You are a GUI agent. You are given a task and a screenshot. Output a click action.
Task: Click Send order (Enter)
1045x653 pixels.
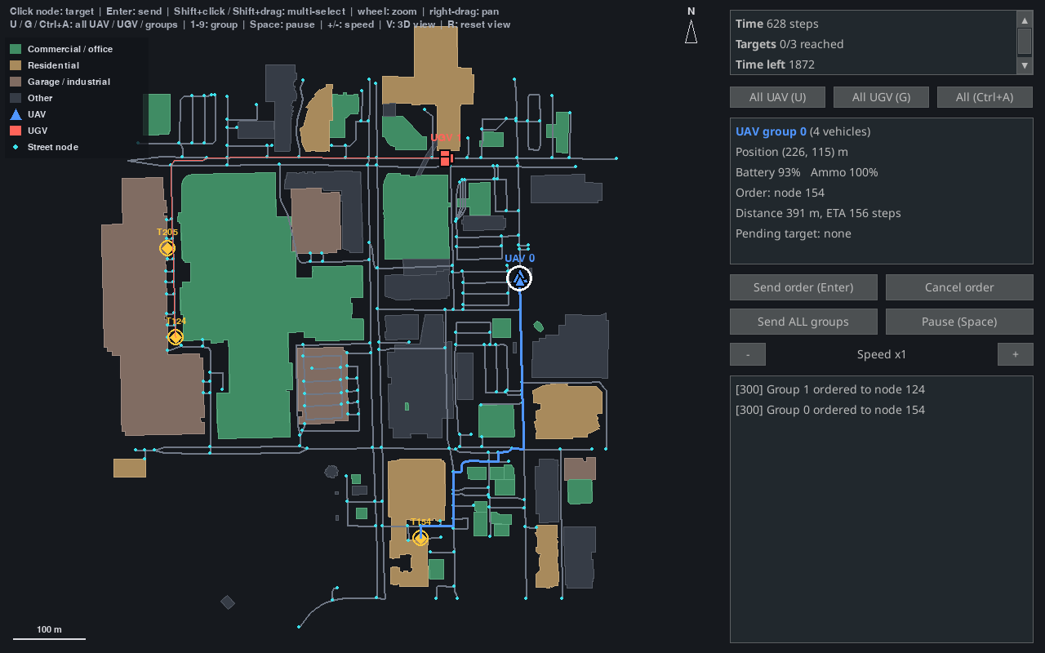[x=803, y=287]
